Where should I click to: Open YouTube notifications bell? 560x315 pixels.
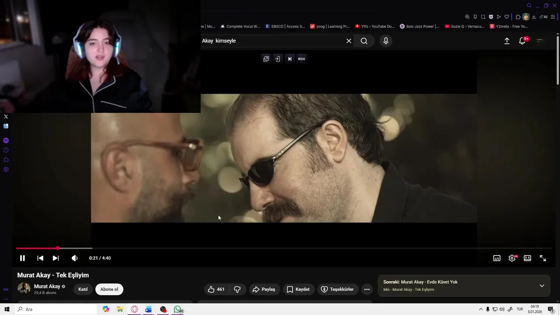[522, 41]
